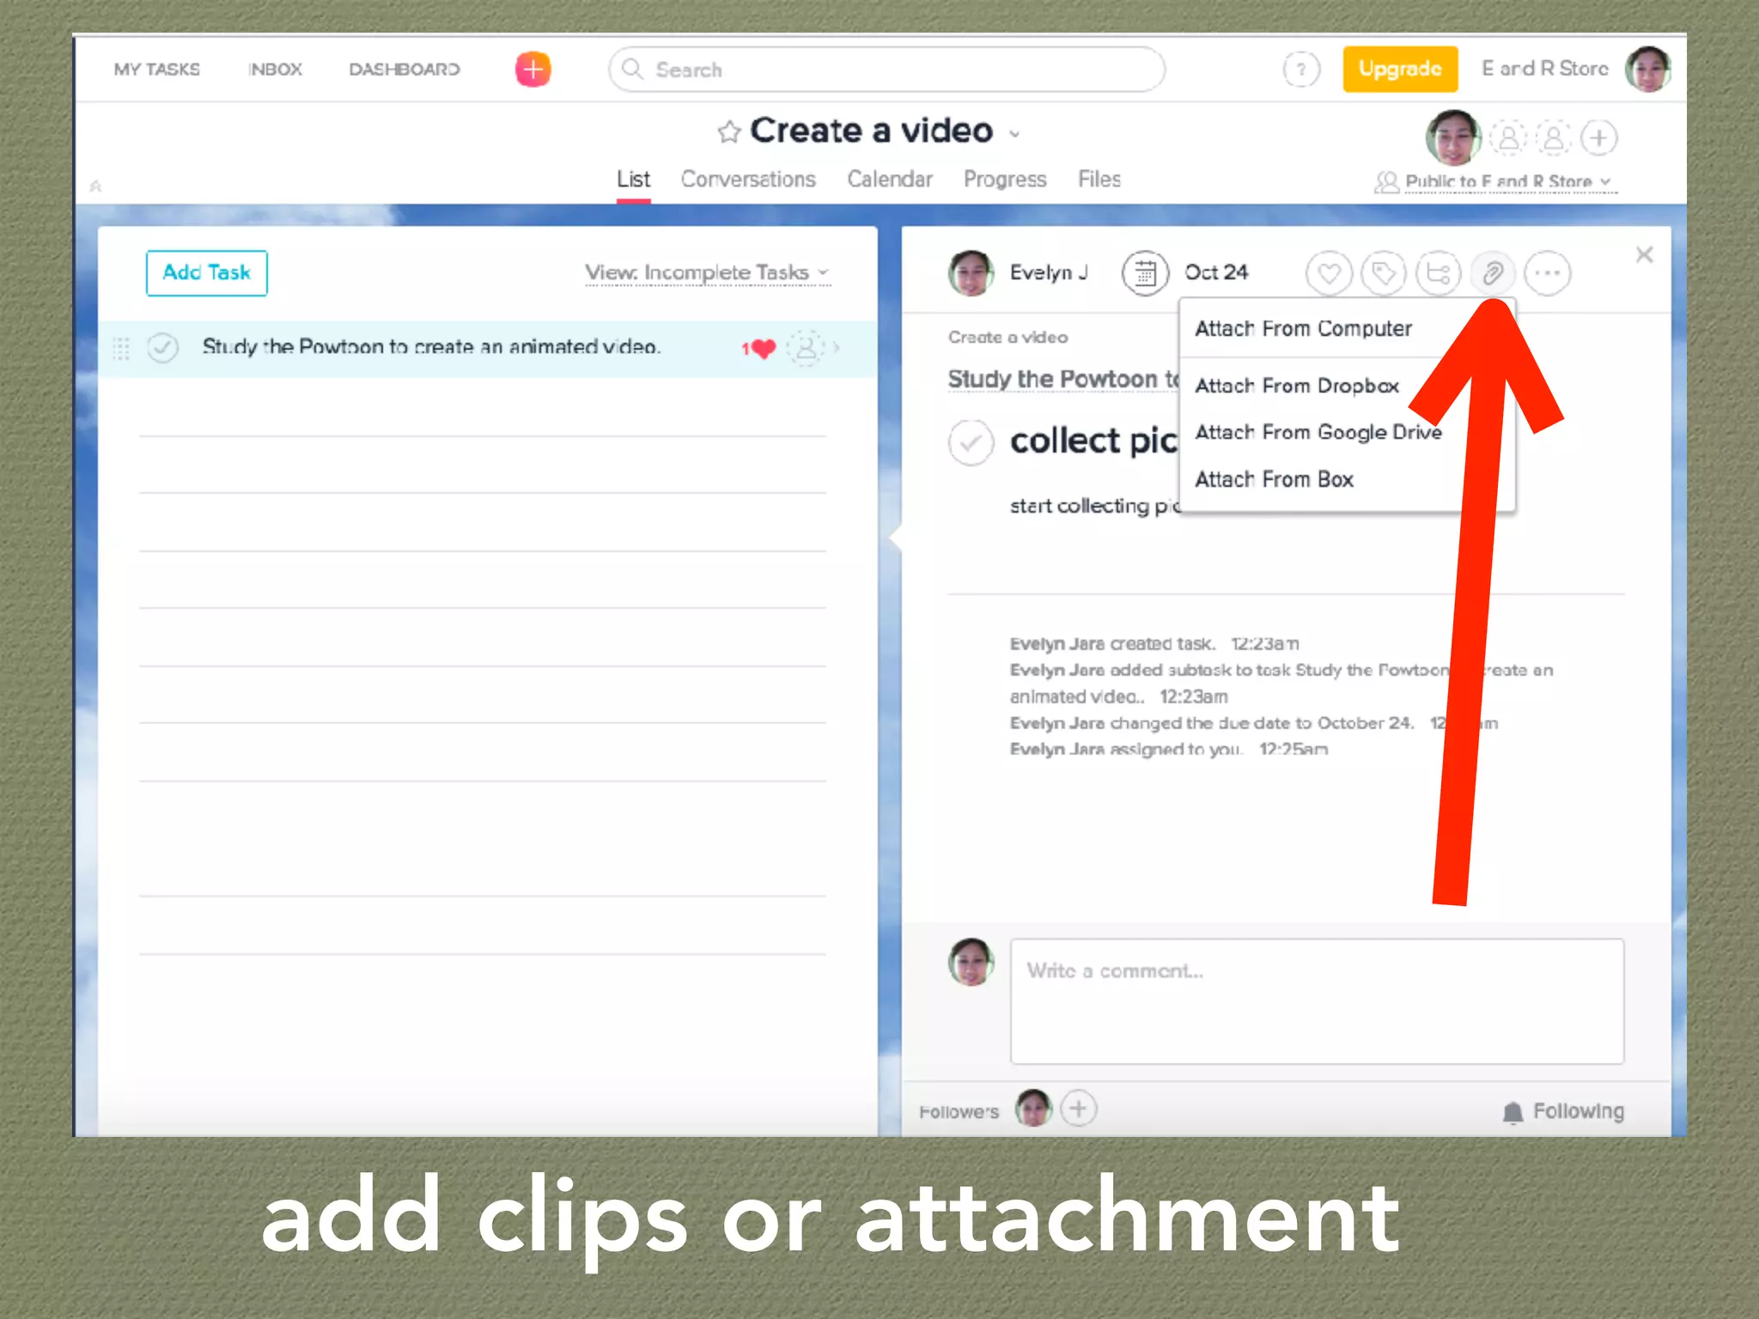1759x1319 pixels.
Task: Open task details arrow on Powtoon row
Action: 837,348
